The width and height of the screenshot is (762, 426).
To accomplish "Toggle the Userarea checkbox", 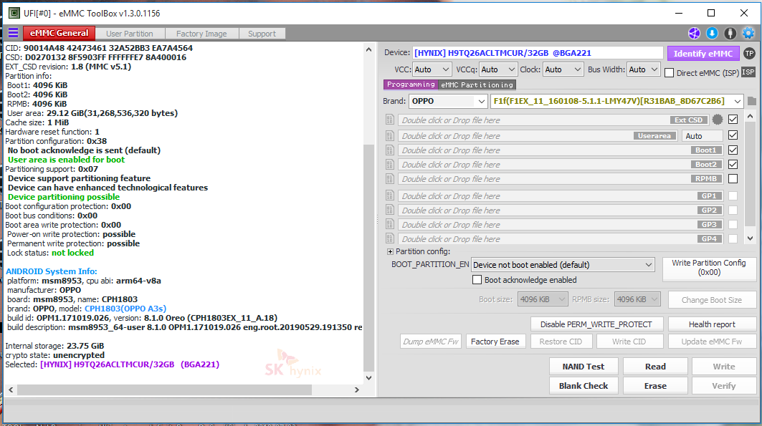I will click(733, 135).
